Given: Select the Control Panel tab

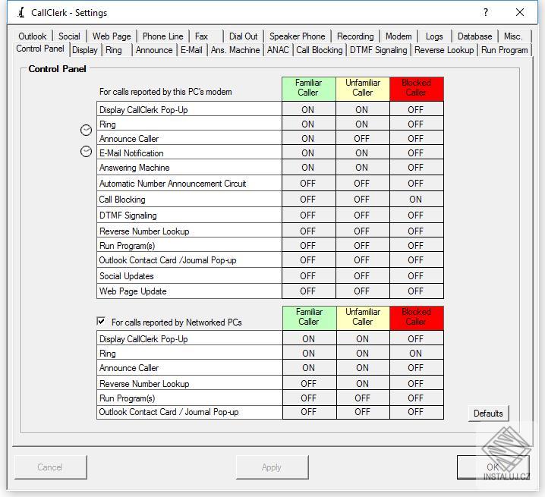Looking at the screenshot, I should [40, 49].
